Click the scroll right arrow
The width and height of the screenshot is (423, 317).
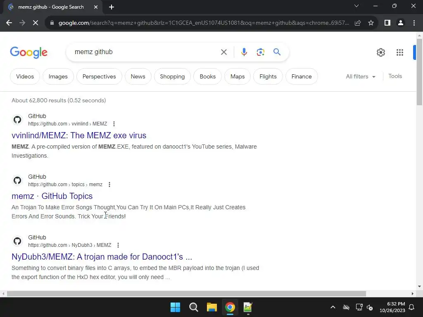pyautogui.click(x=413, y=293)
